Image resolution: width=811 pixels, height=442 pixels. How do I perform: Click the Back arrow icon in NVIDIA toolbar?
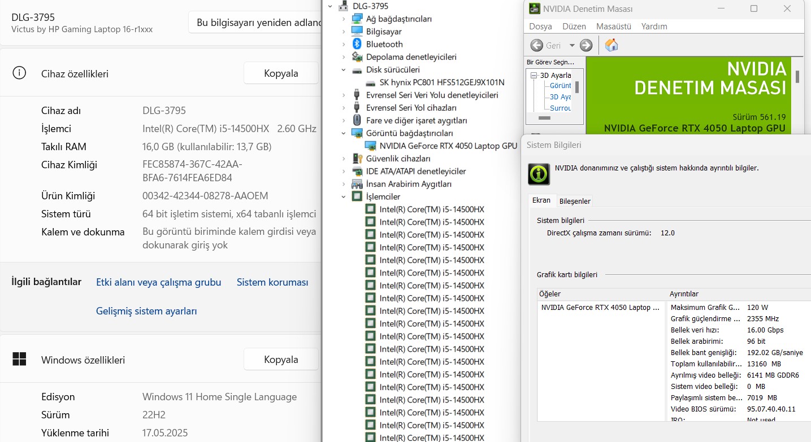(537, 45)
